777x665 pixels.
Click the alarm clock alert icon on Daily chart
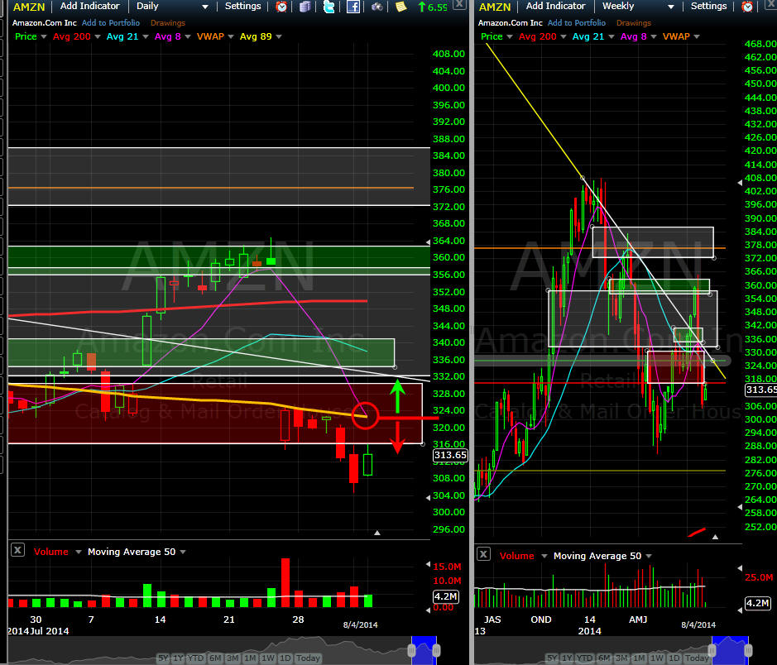281,7
